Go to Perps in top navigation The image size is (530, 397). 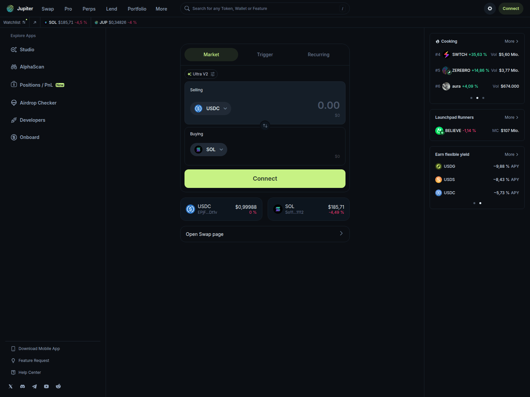(89, 9)
